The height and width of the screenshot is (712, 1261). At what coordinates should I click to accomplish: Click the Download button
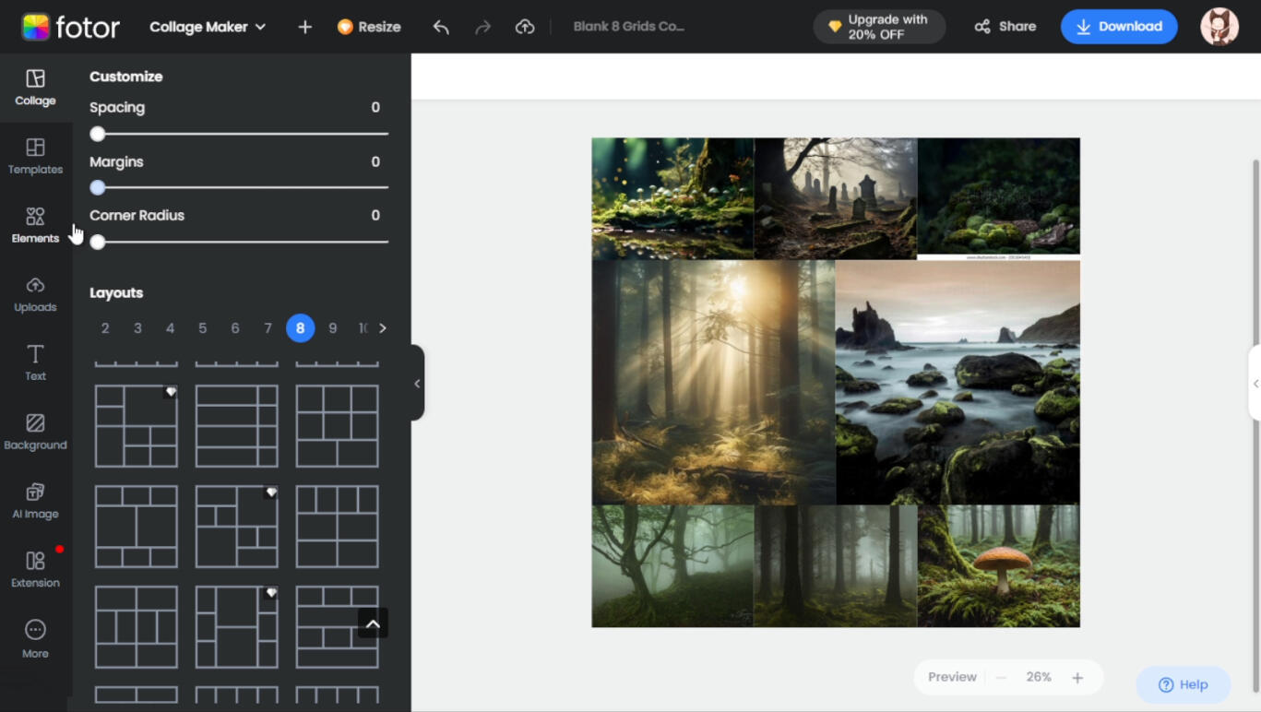coord(1118,27)
